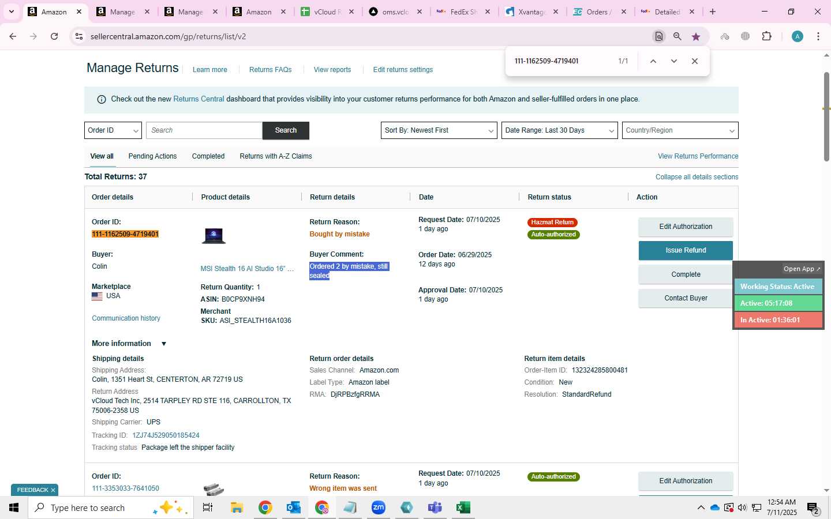The height and width of the screenshot is (519, 831).
Task: Click the Working Status: Active bar
Action: pyautogui.click(x=778, y=287)
